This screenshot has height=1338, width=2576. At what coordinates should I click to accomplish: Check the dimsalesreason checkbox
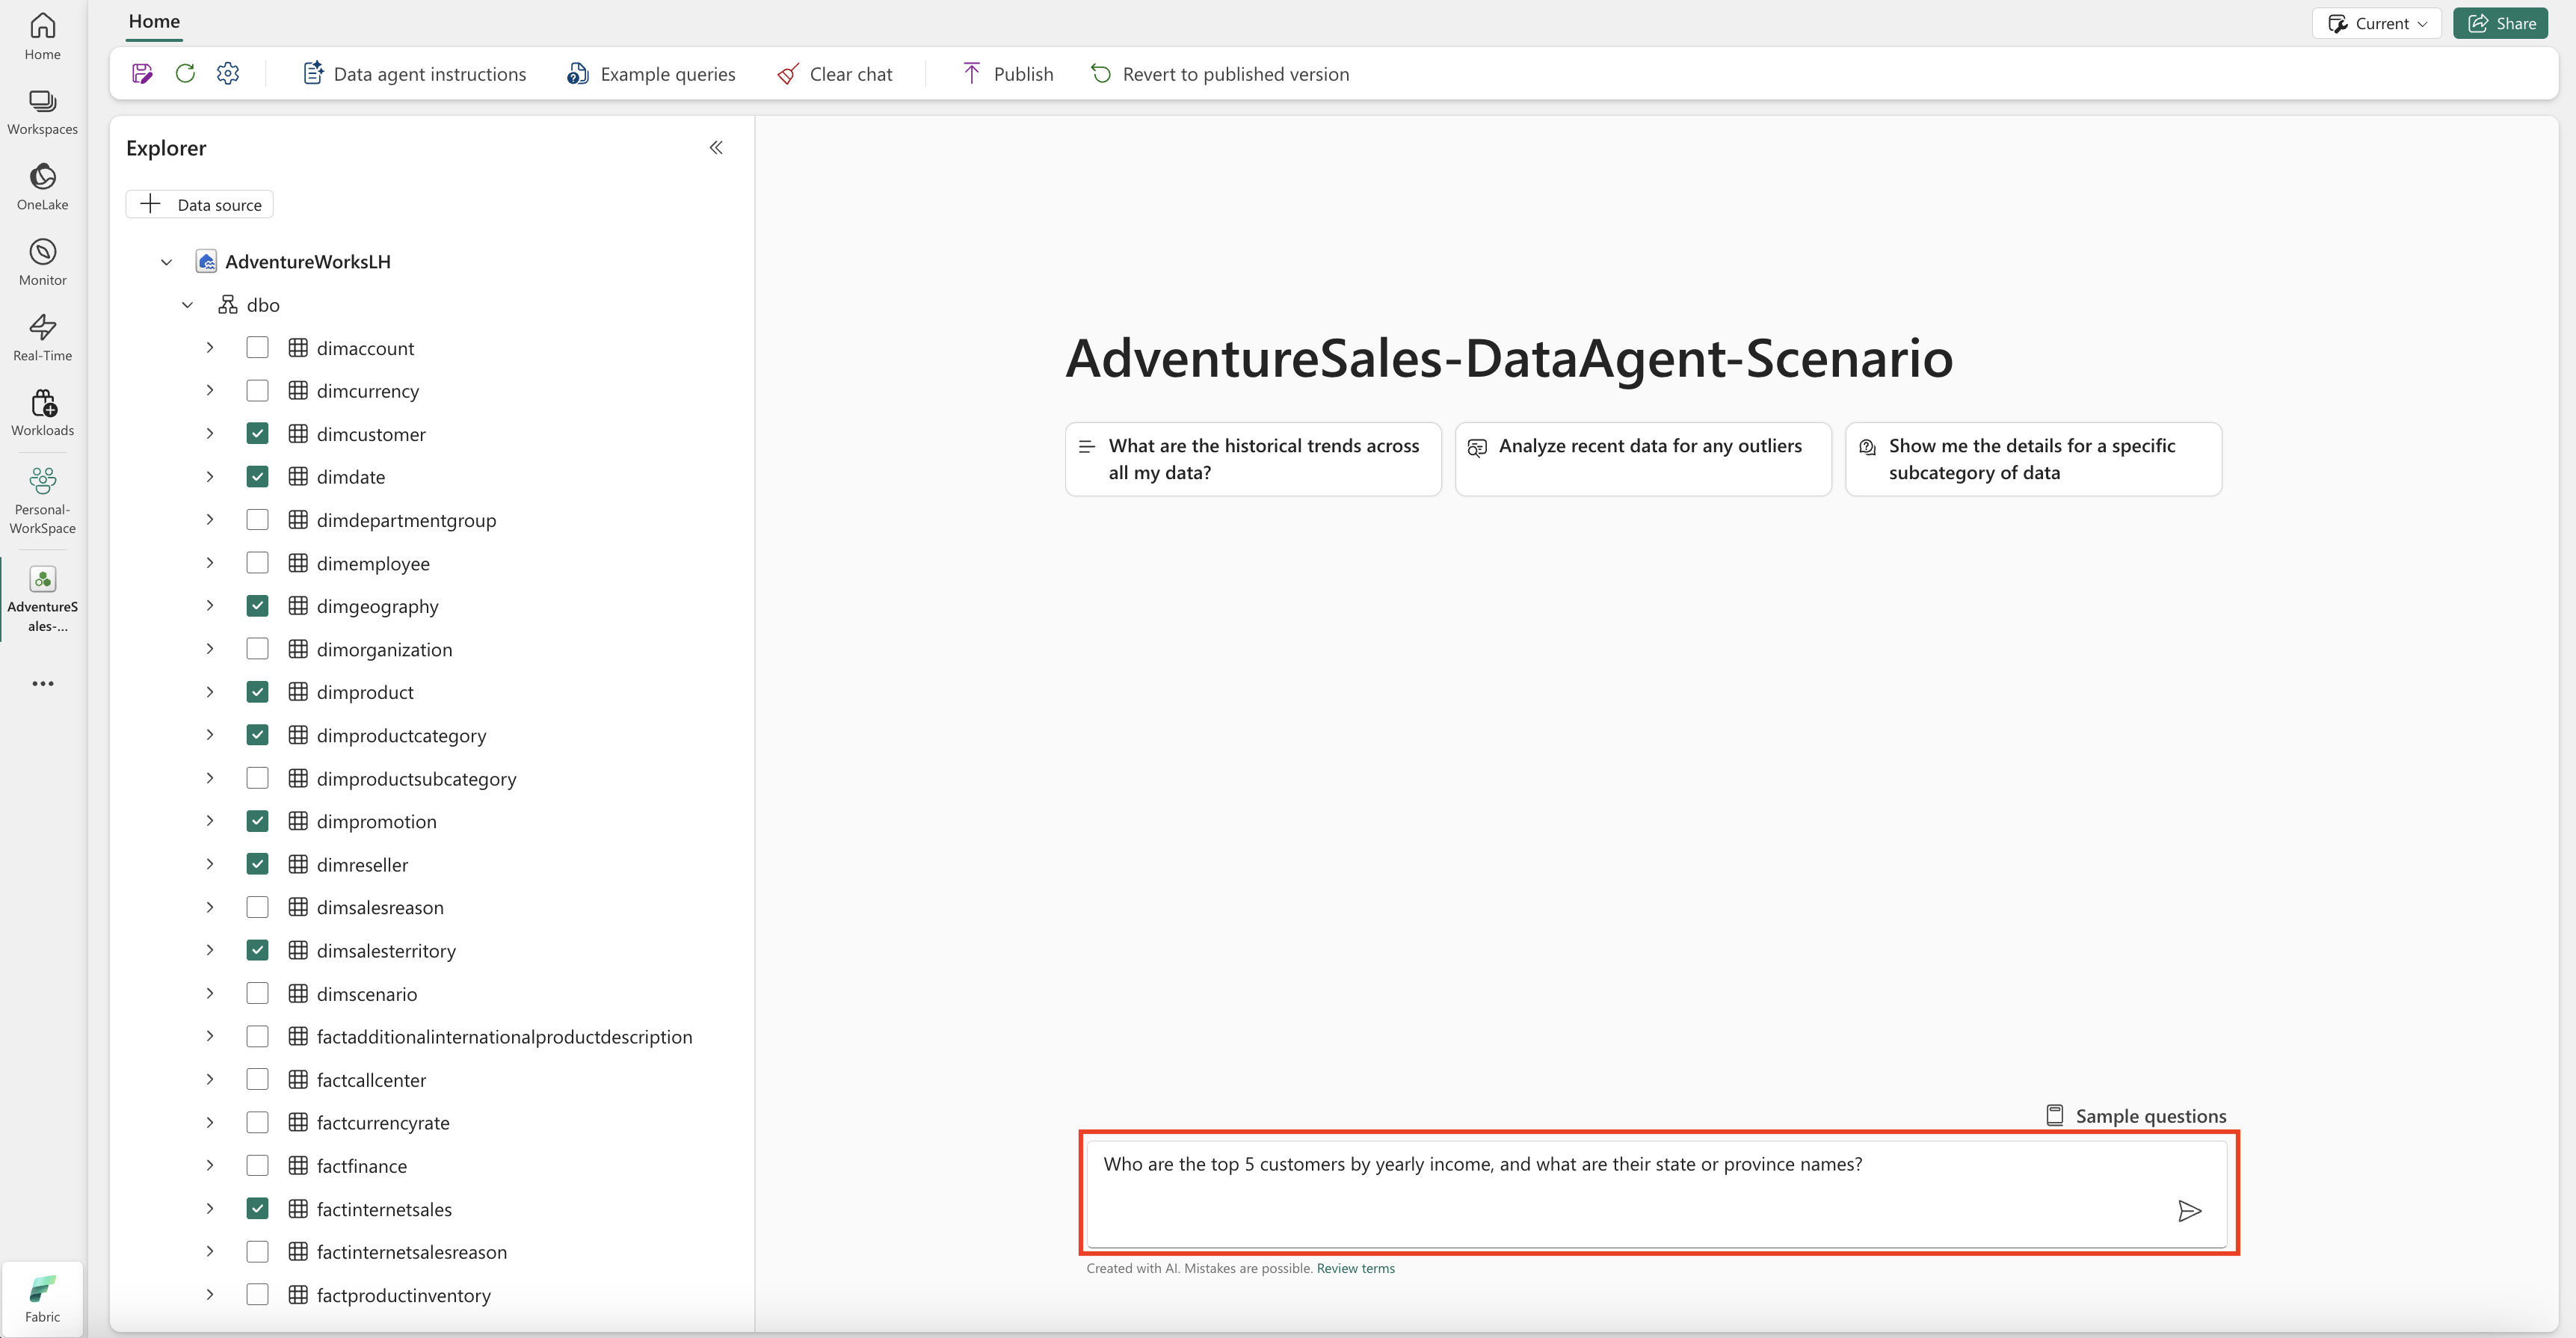257,907
